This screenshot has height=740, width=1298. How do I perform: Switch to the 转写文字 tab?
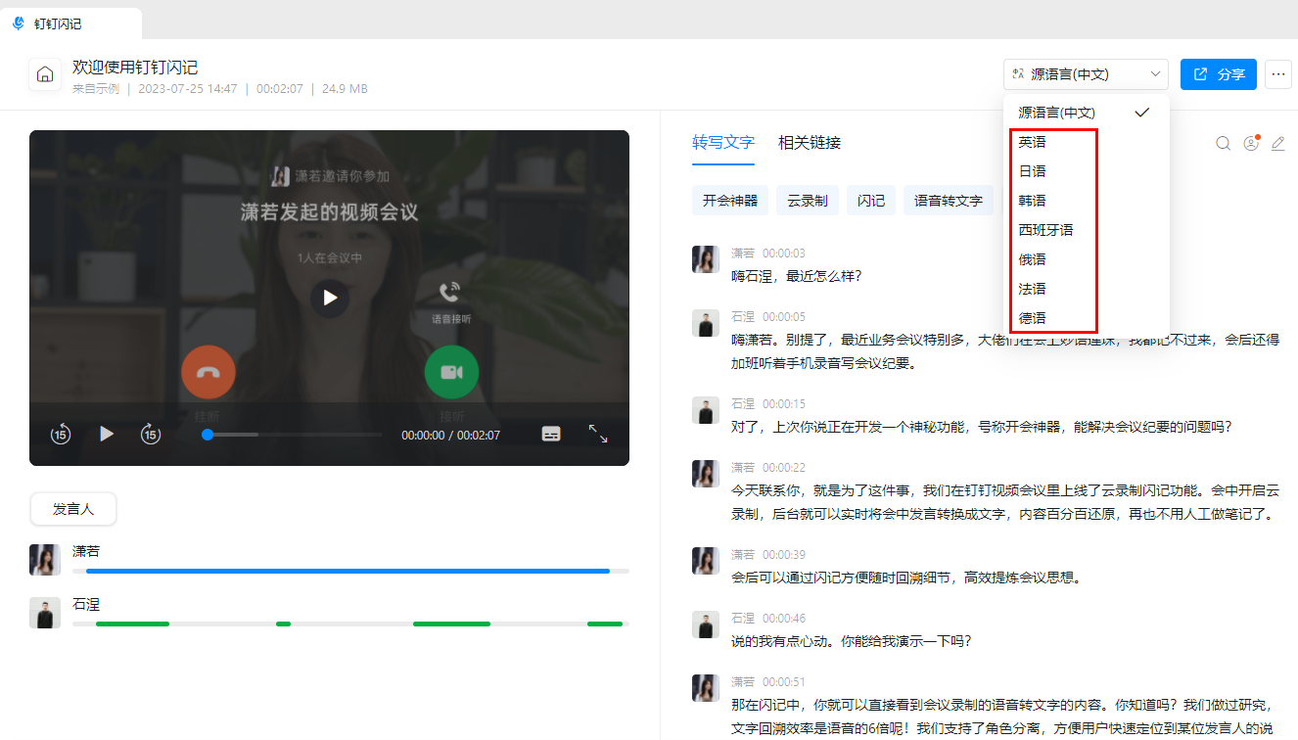[723, 143]
